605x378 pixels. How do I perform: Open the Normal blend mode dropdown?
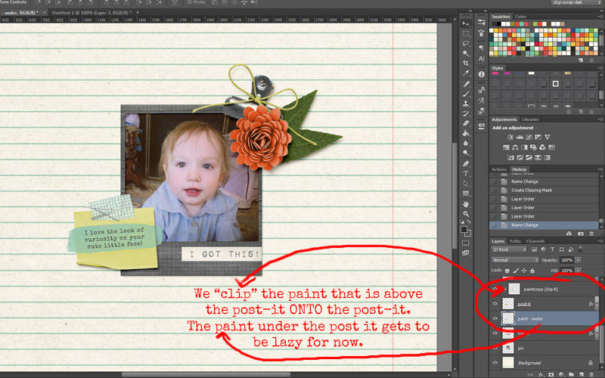coord(515,260)
